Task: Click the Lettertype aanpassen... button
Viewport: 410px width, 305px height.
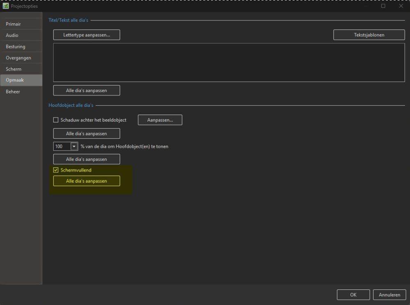Action: click(x=87, y=35)
